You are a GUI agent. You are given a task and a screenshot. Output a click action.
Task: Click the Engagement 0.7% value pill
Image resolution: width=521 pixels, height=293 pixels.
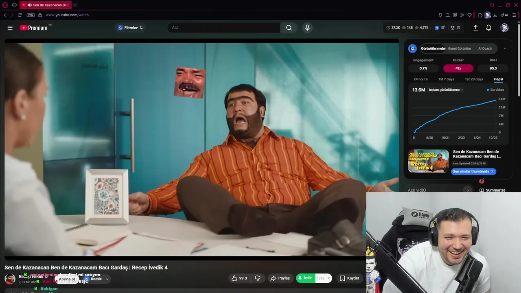(423, 68)
